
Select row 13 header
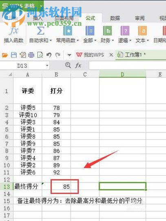click(7, 187)
